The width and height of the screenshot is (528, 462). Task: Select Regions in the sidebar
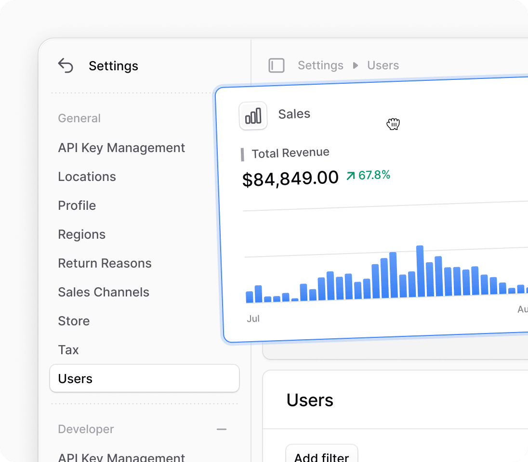pyautogui.click(x=81, y=234)
